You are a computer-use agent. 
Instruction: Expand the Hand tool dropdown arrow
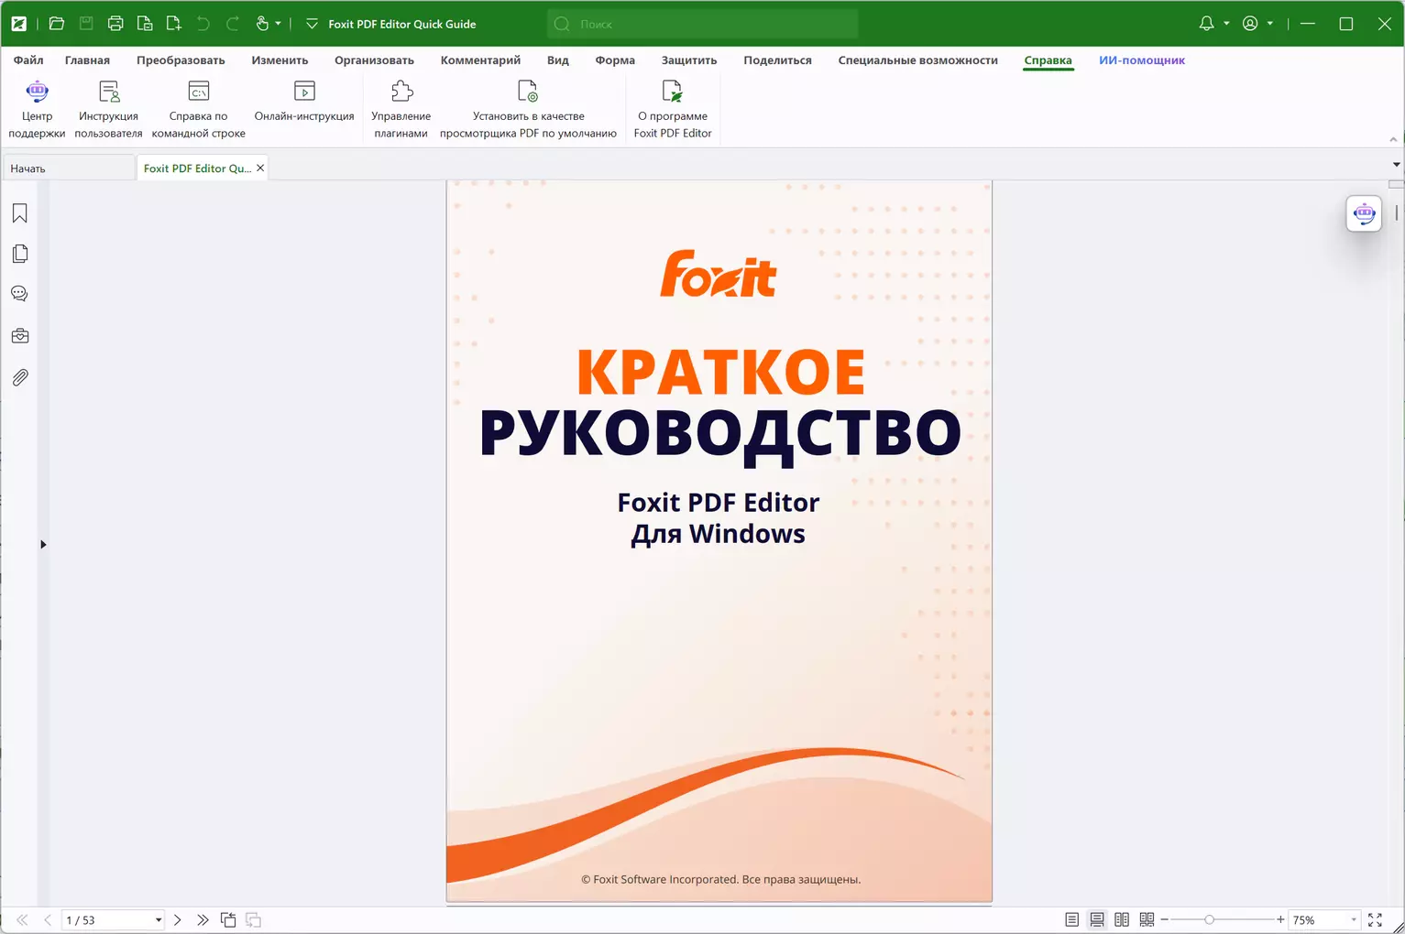(278, 24)
